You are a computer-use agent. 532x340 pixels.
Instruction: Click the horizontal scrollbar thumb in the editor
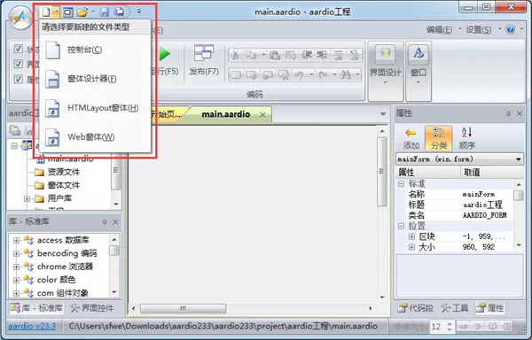[184, 308]
